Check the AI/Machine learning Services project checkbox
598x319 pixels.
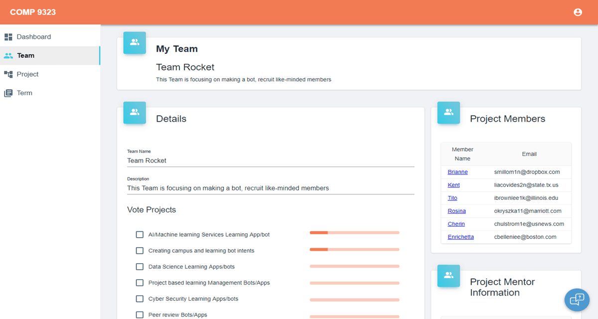click(140, 235)
